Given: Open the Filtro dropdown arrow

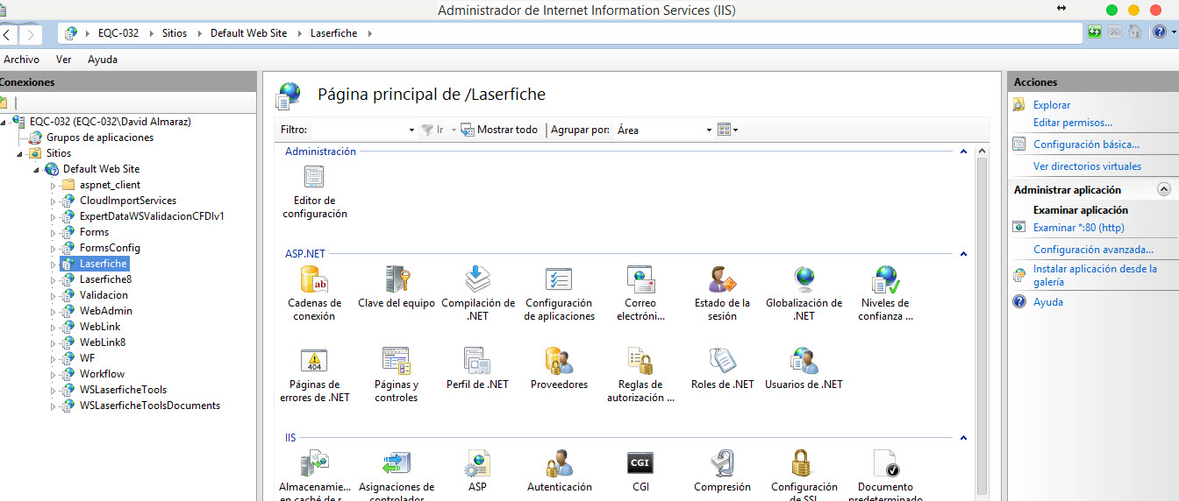Looking at the screenshot, I should click(x=411, y=130).
